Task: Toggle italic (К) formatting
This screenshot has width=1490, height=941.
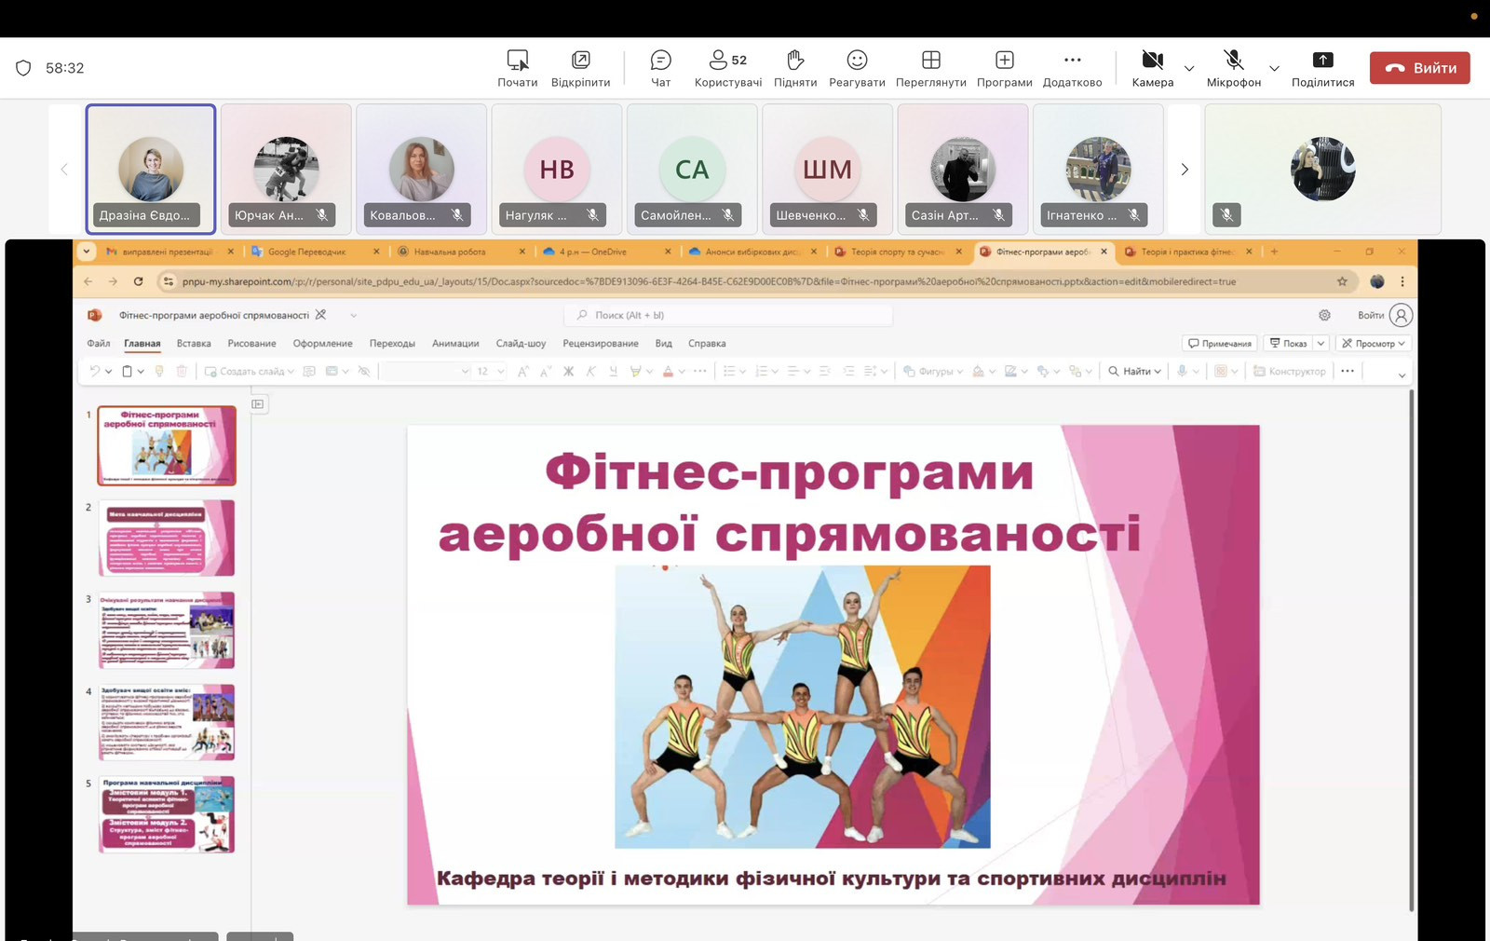Action: coord(590,371)
